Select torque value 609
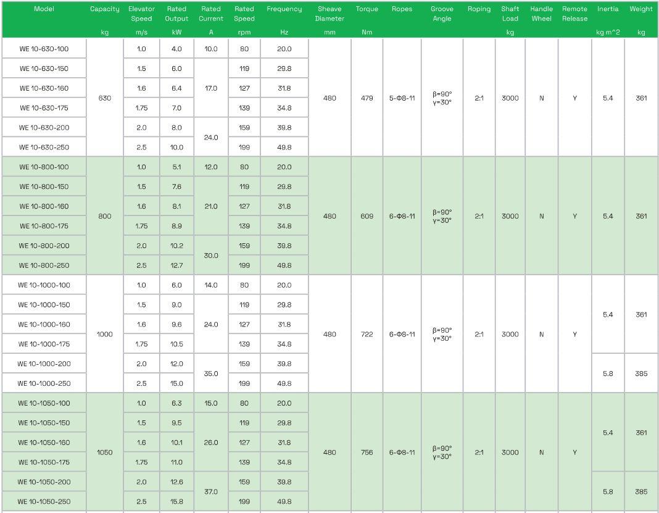 tap(367, 216)
